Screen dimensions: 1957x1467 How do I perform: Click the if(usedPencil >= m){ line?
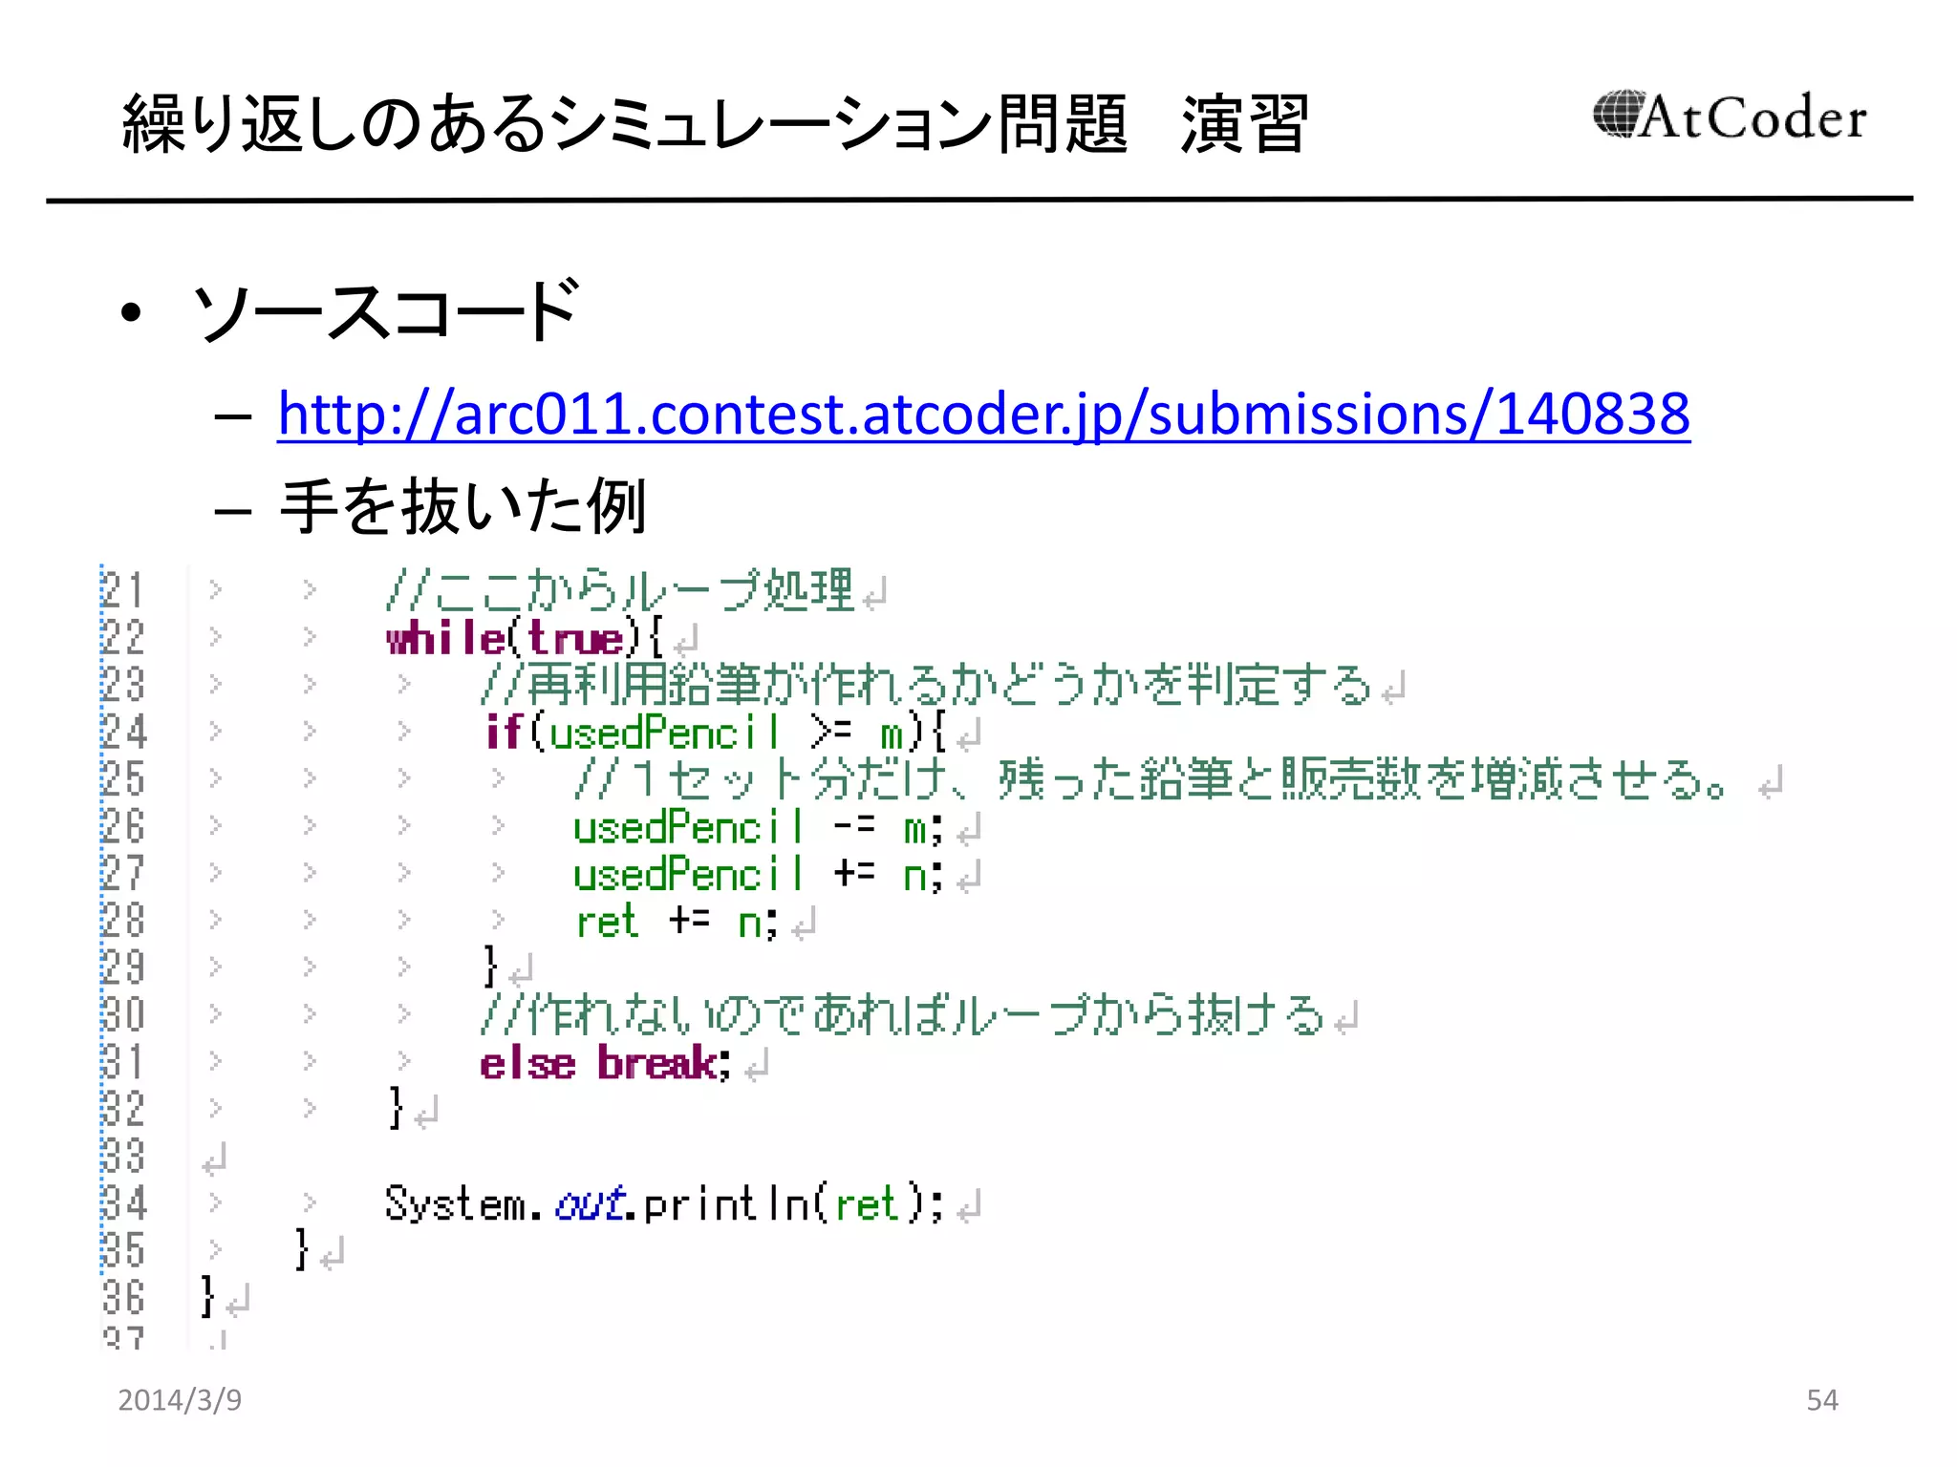pos(715,733)
